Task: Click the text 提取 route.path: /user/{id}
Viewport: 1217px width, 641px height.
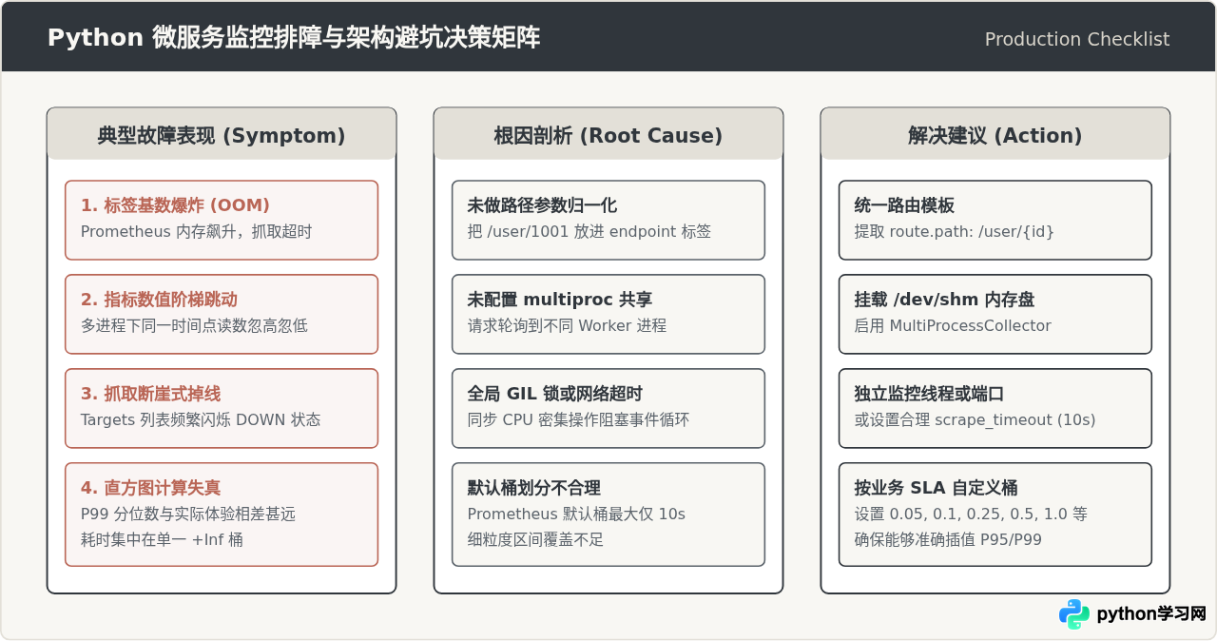Action: 955,231
